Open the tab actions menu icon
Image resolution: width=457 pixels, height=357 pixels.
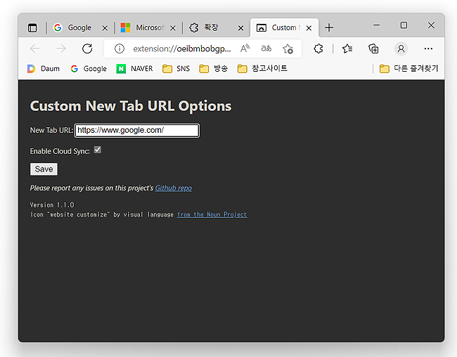(32, 28)
